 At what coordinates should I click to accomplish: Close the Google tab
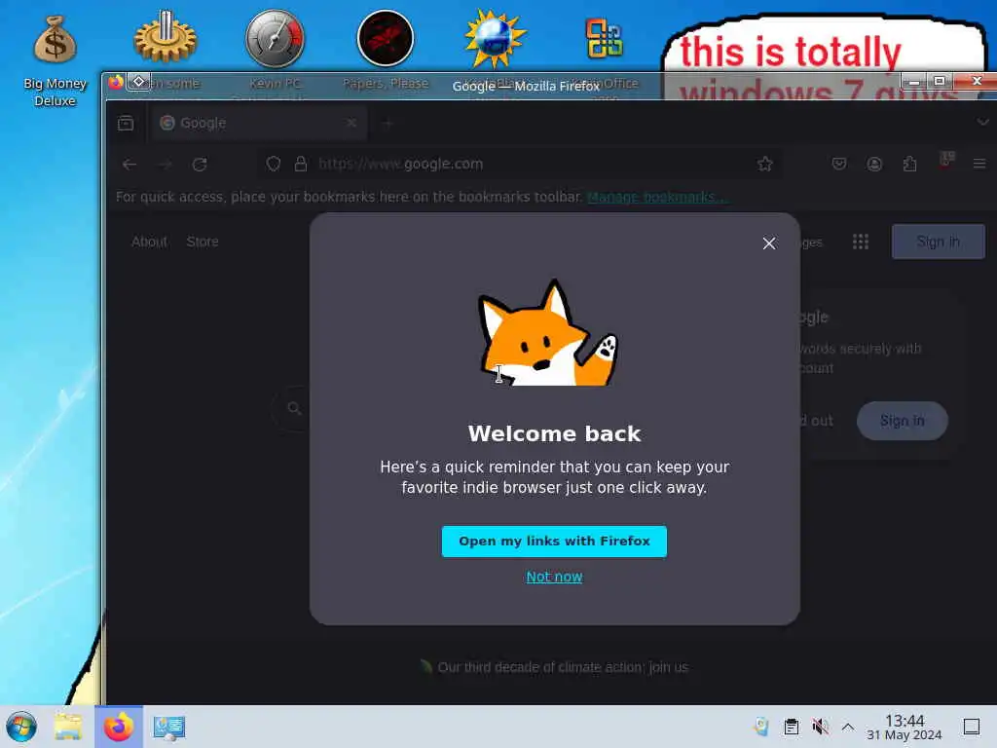click(351, 123)
